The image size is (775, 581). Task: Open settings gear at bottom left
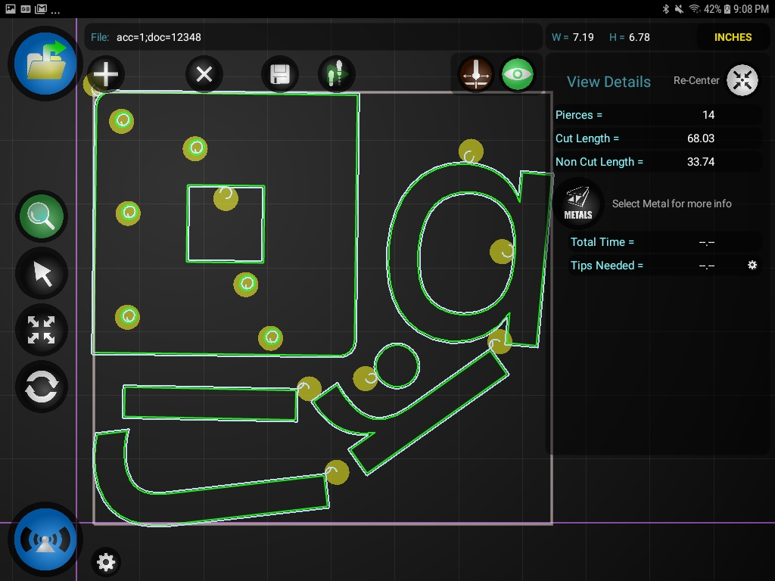(106, 562)
